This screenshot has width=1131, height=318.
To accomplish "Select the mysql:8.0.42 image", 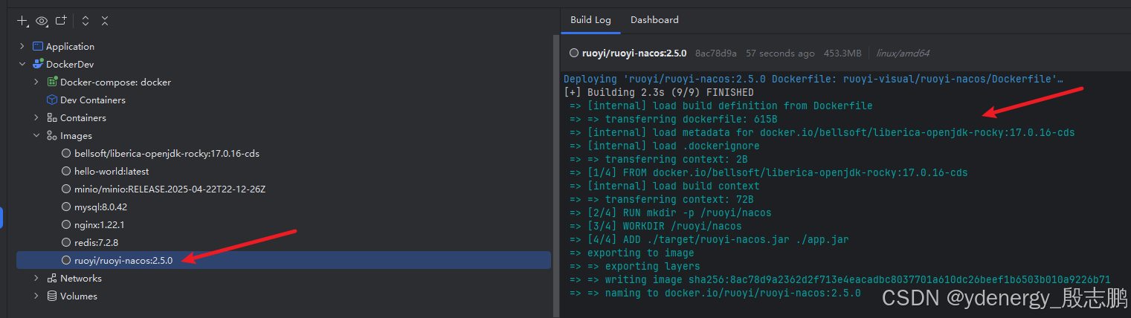I will click(100, 207).
